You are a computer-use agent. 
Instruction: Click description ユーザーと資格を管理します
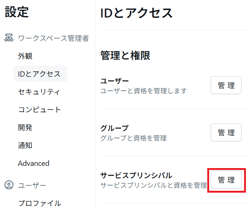143,91
